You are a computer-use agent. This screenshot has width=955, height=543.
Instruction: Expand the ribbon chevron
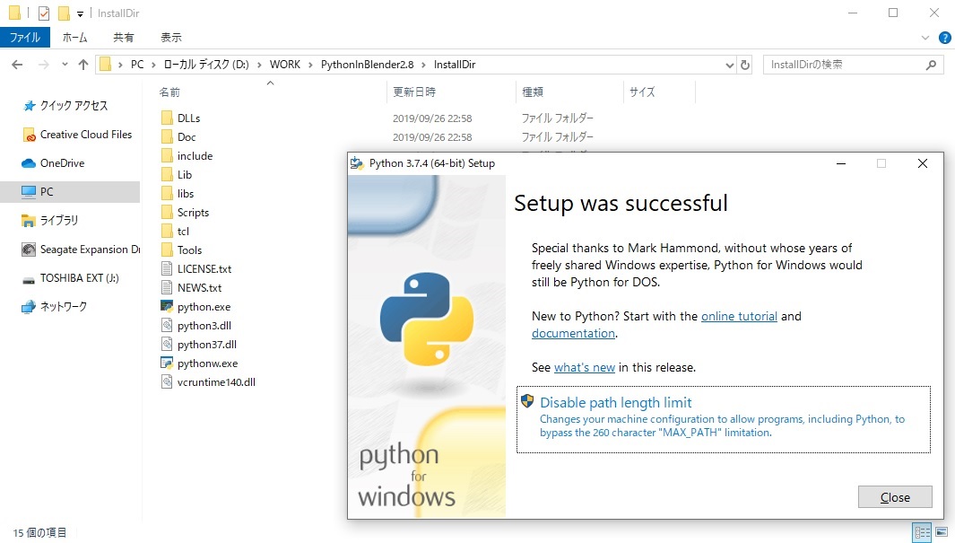pos(925,38)
